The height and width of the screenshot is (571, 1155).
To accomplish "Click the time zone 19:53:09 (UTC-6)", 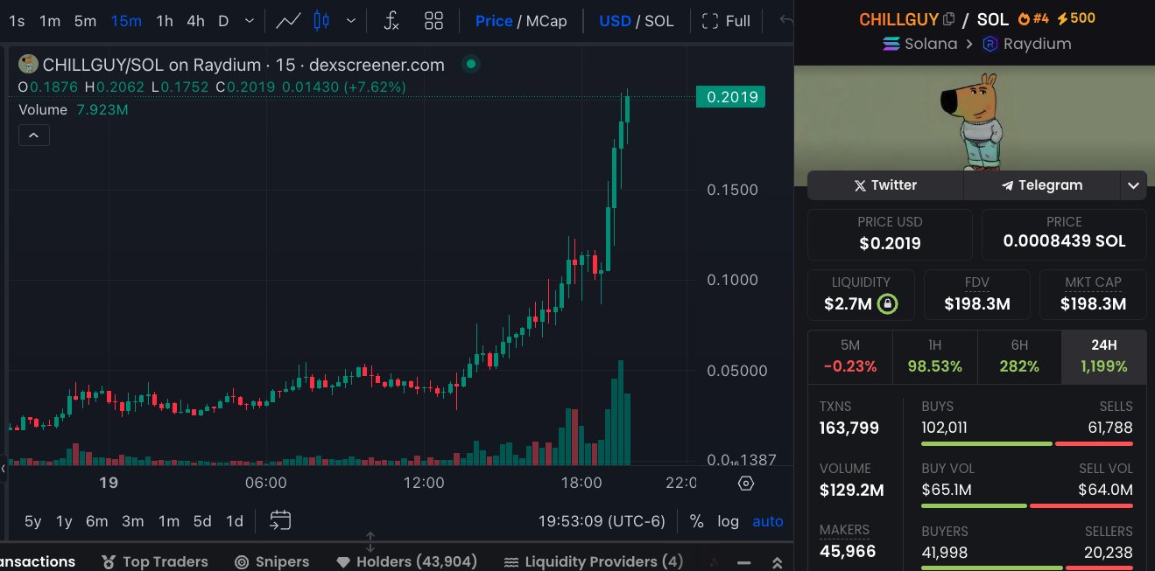I will pos(602,521).
